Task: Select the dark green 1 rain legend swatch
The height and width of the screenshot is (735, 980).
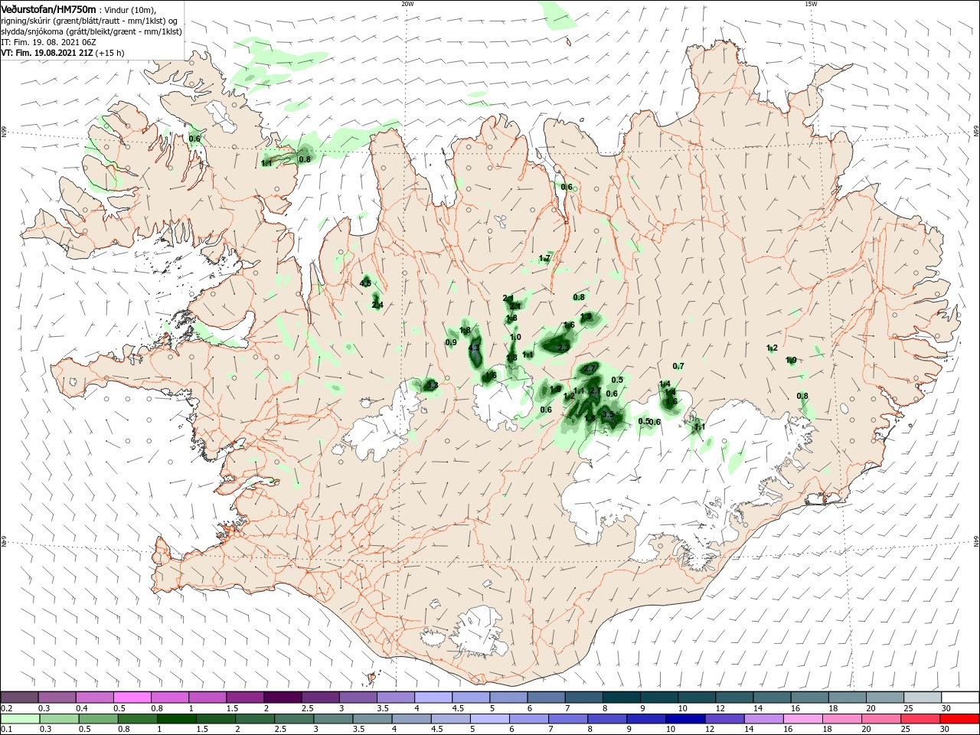Action: click(176, 720)
